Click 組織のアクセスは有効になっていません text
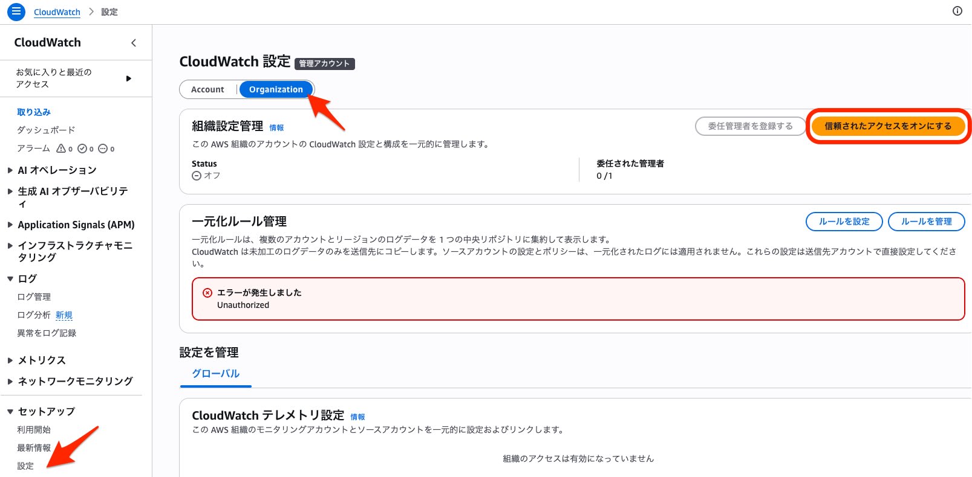This screenshot has width=972, height=477. [578, 459]
